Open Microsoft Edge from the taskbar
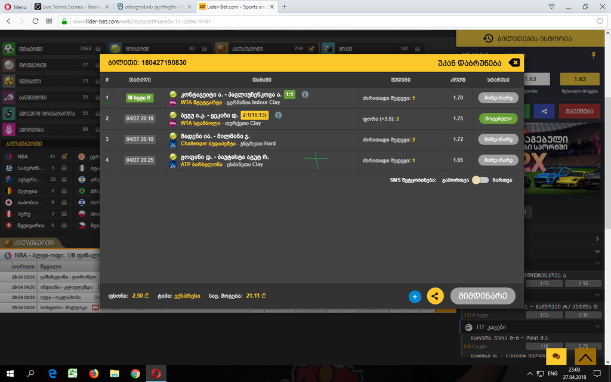The width and height of the screenshot is (611, 382). pos(52,374)
